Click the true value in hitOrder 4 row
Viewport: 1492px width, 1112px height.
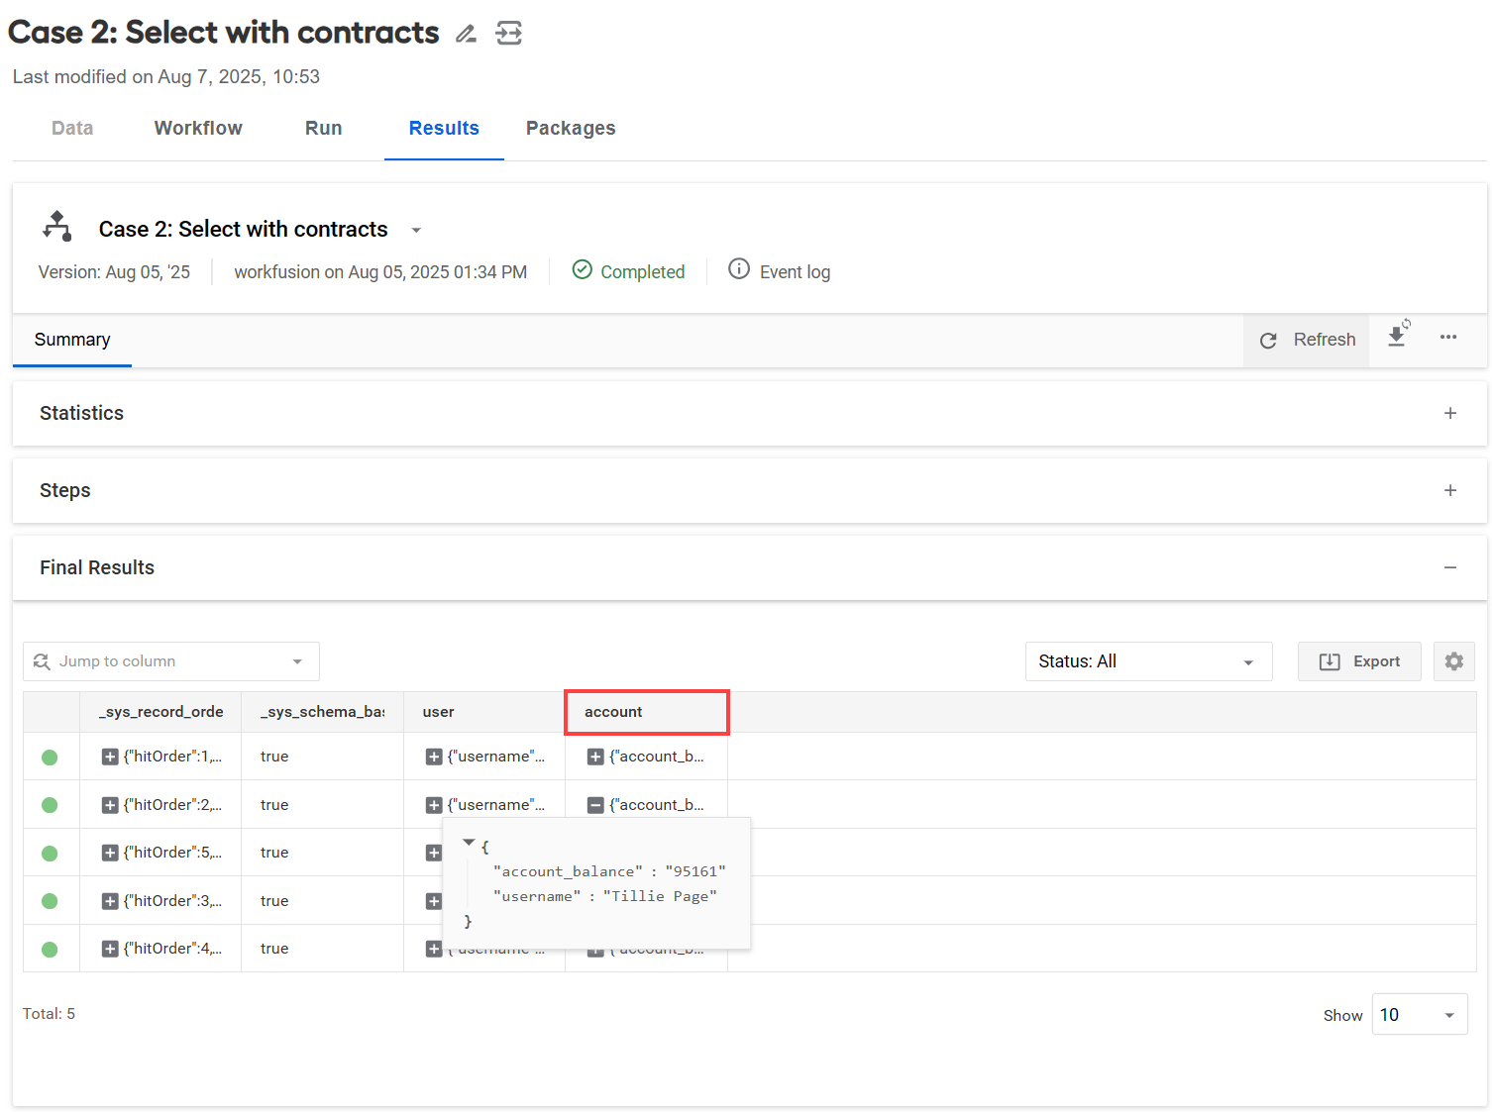pyautogui.click(x=274, y=949)
